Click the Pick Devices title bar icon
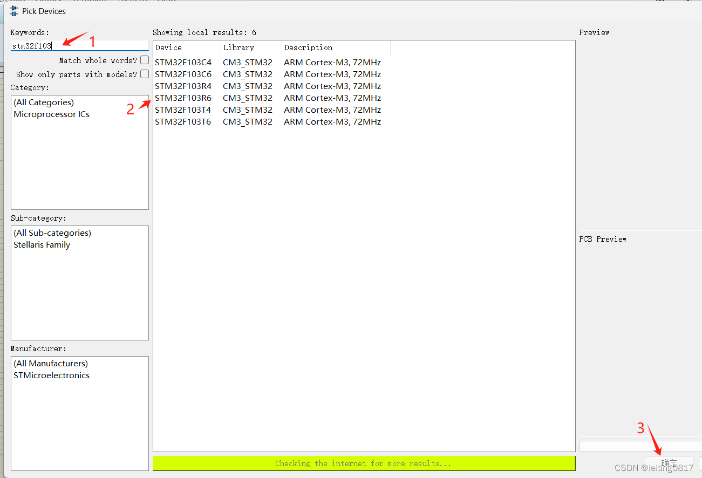This screenshot has width=702, height=478. [x=13, y=11]
